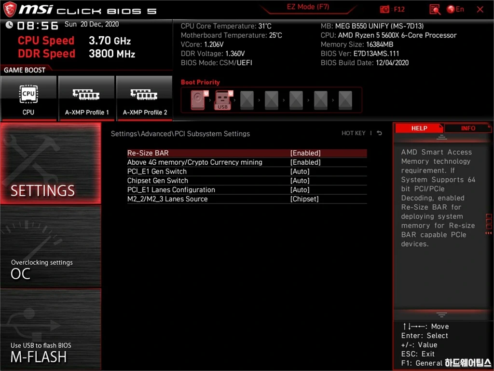The image size is (494, 371).
Task: Select the Chipset Gen Switch label
Action: click(x=158, y=181)
